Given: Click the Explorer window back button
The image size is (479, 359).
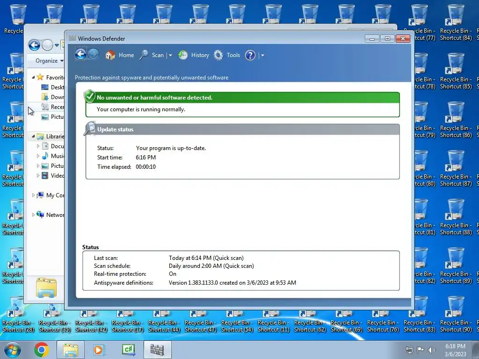Looking at the screenshot, I should (x=34, y=45).
